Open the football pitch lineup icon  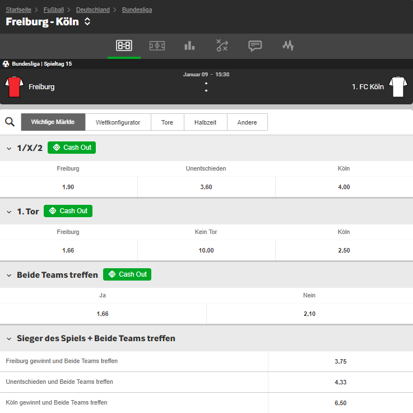click(157, 45)
